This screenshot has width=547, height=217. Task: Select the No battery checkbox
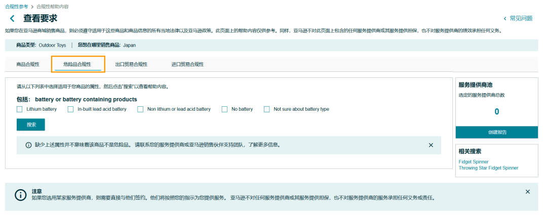coord(224,109)
